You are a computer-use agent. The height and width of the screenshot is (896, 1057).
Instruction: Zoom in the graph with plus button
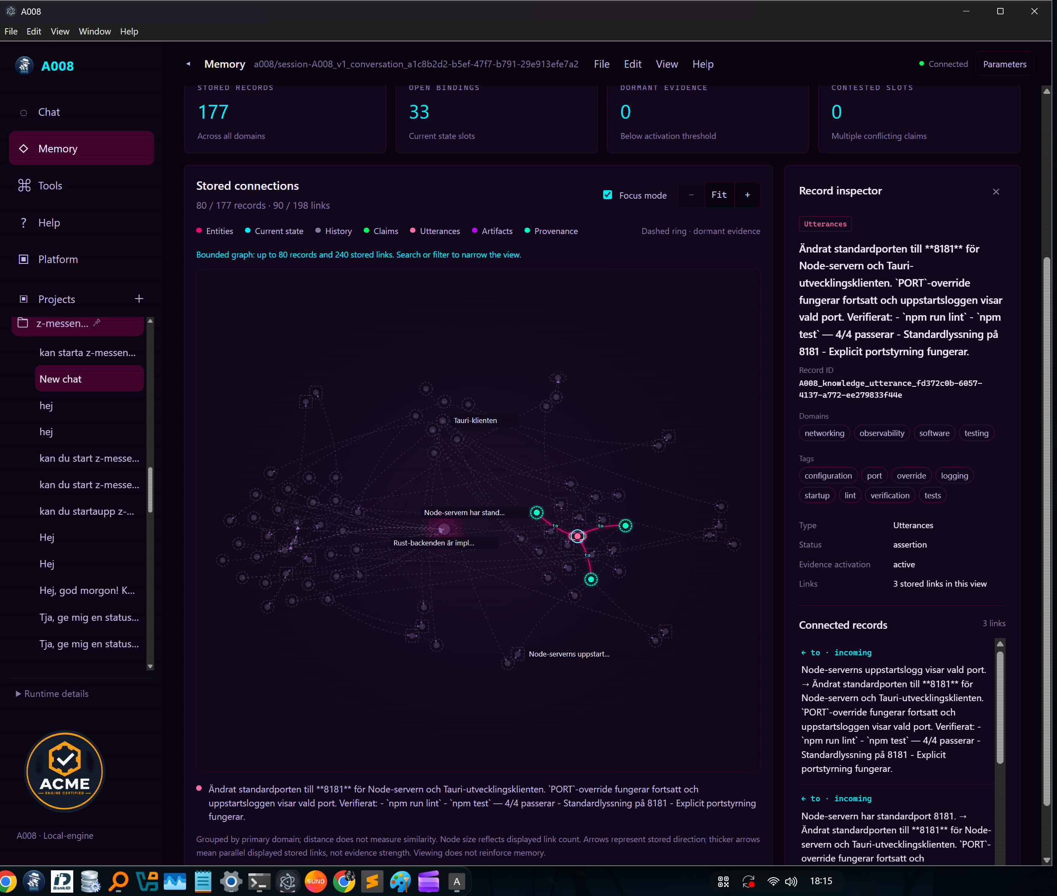(x=747, y=195)
